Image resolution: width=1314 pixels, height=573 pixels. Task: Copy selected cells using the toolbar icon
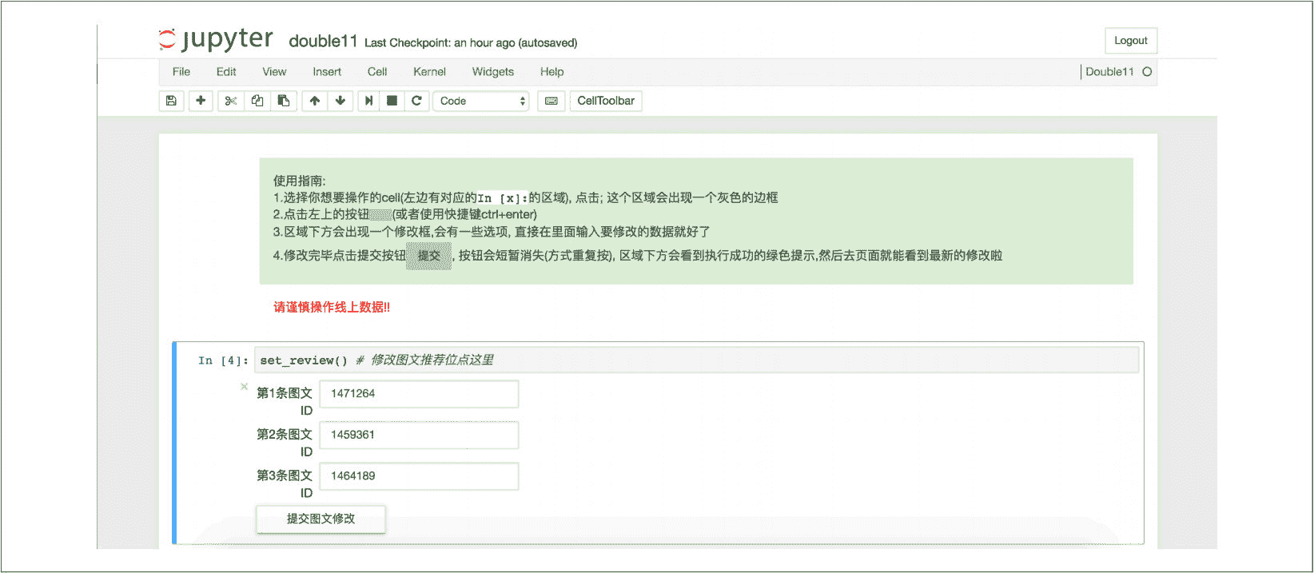click(x=257, y=101)
